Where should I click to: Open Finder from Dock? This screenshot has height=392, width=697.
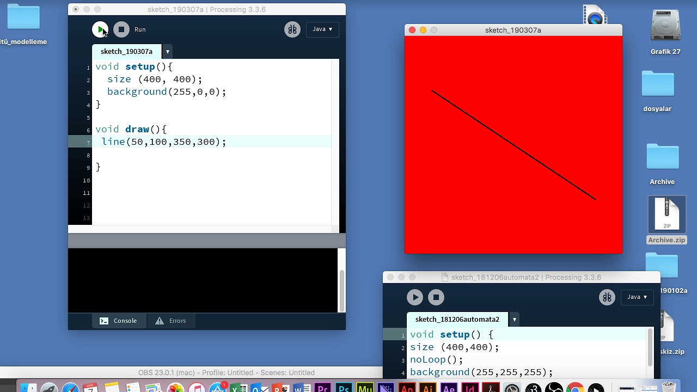(28, 387)
